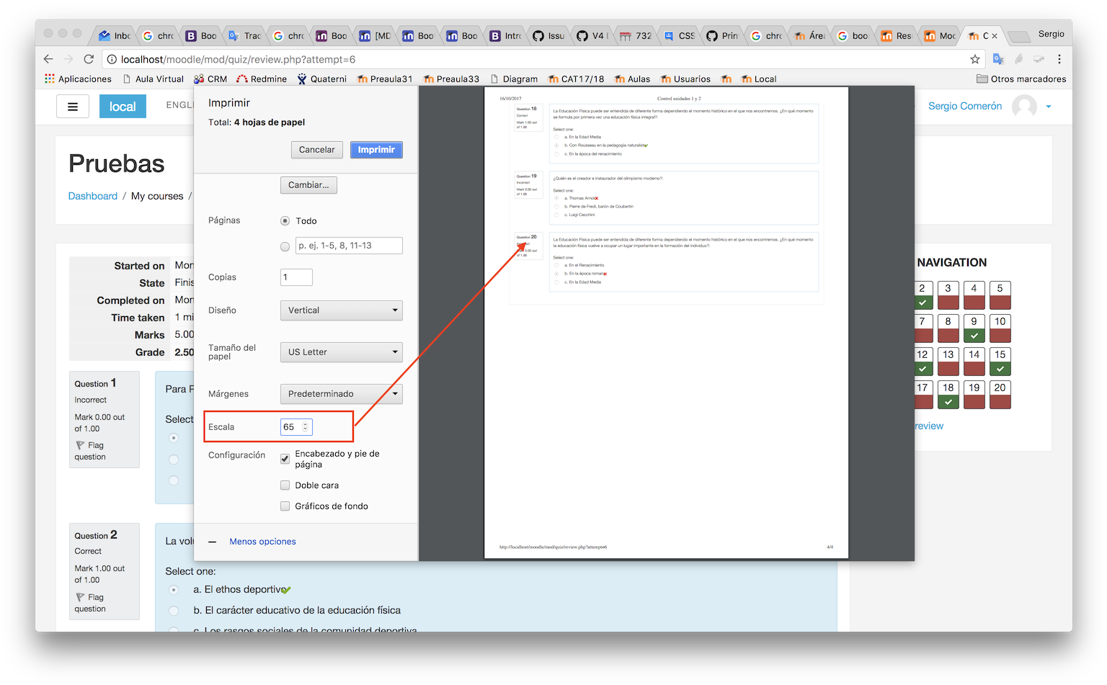Image resolution: width=1107 pixels, height=685 pixels.
Task: Jump to question 9 in navigation
Action: coord(974,328)
